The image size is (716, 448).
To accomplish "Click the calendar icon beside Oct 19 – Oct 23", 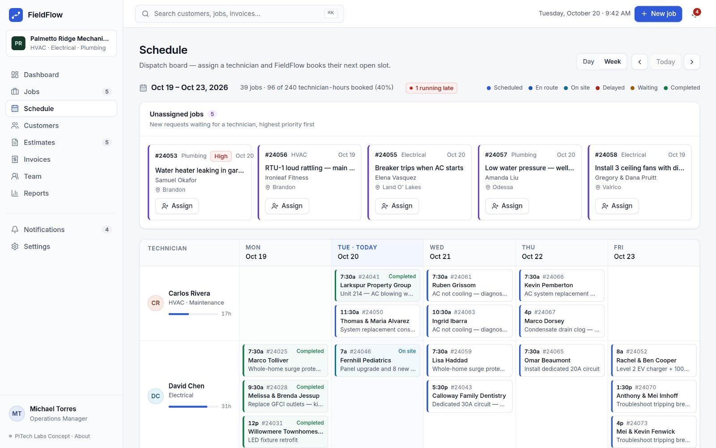I will [x=143, y=88].
